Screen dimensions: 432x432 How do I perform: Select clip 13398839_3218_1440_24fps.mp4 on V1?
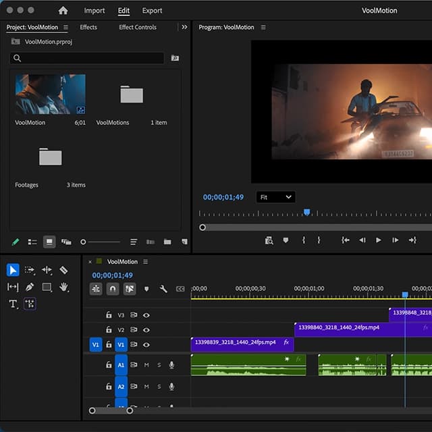tap(242, 344)
